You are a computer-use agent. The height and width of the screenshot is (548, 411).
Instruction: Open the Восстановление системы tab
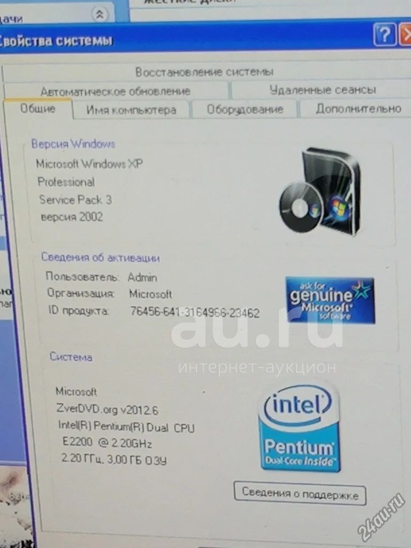(x=204, y=72)
